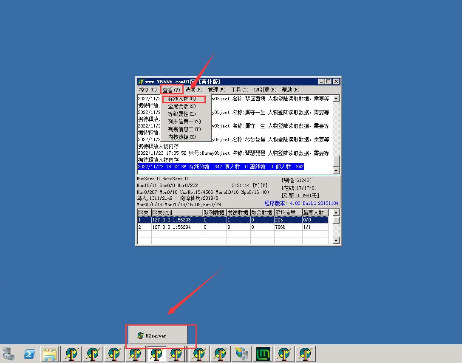Image resolution: width=462 pixels, height=363 pixels.
Task: Launch Windows PowerShell from the taskbar
Action: click(29, 354)
